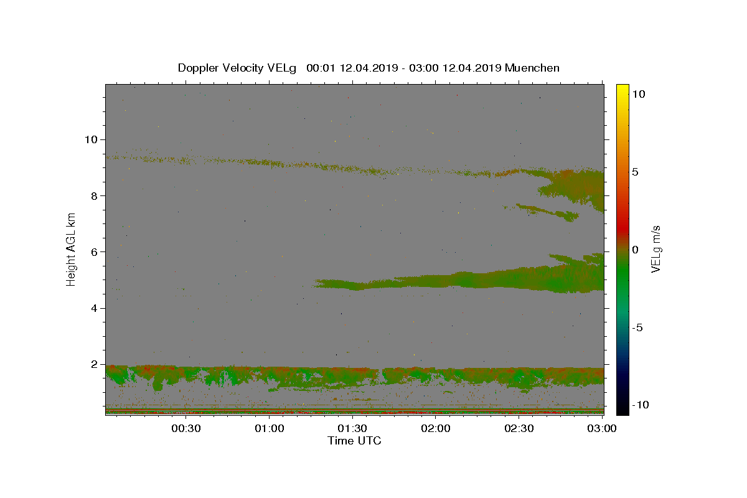This screenshot has width=747, height=498.
Task: Click the 02:00 time tick label
Action: click(436, 428)
